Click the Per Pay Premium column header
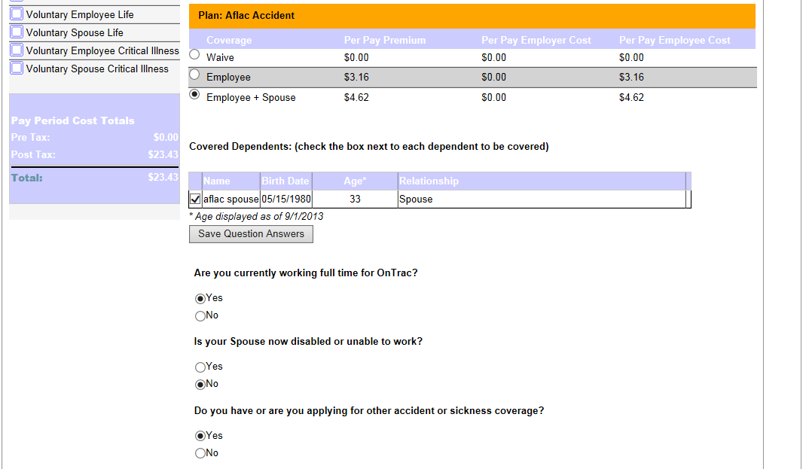The height and width of the screenshot is (469, 803). point(385,41)
